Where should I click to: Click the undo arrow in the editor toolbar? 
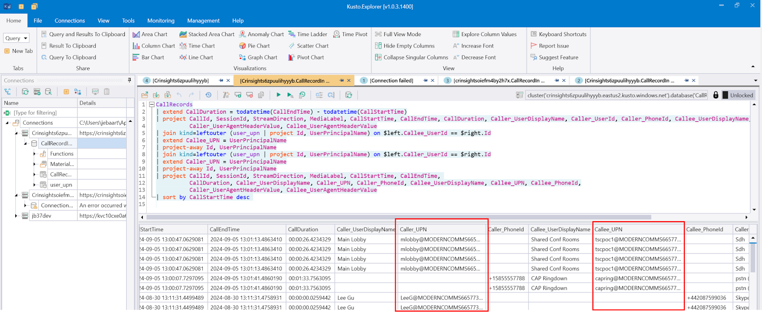[179, 95]
